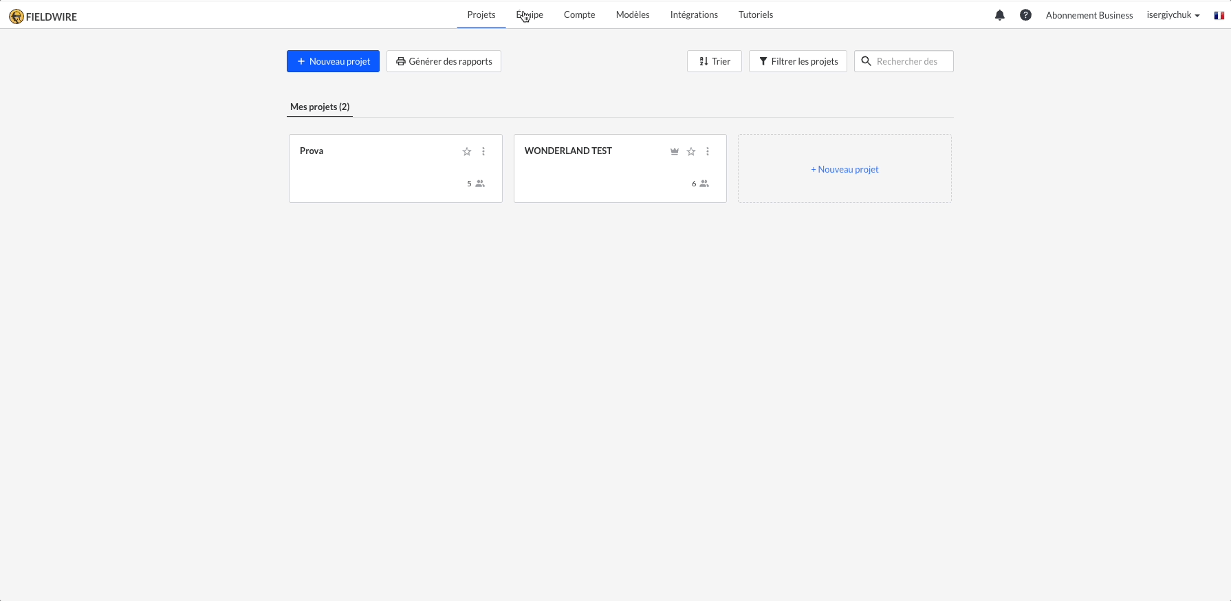Switch to the Modèles tab
Screen dimensions: 1231x601
pyautogui.click(x=632, y=14)
